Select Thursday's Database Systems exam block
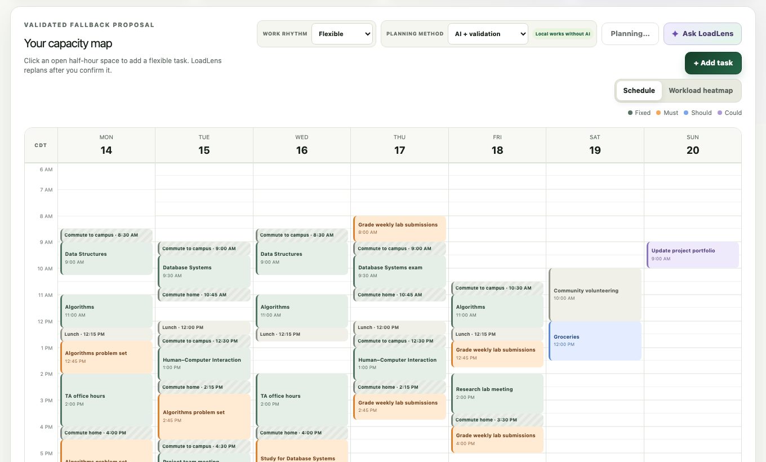The width and height of the screenshot is (766, 462). [x=400, y=272]
